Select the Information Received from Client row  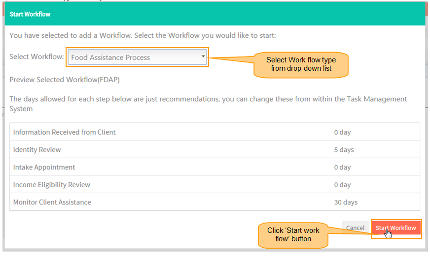[x=215, y=132]
